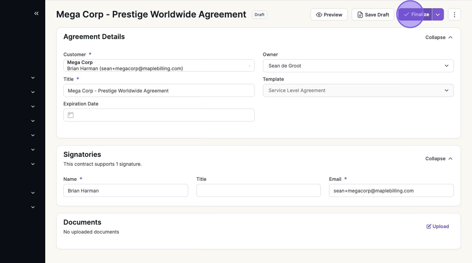
Task: Open the Template dropdown
Action: pyautogui.click(x=358, y=90)
